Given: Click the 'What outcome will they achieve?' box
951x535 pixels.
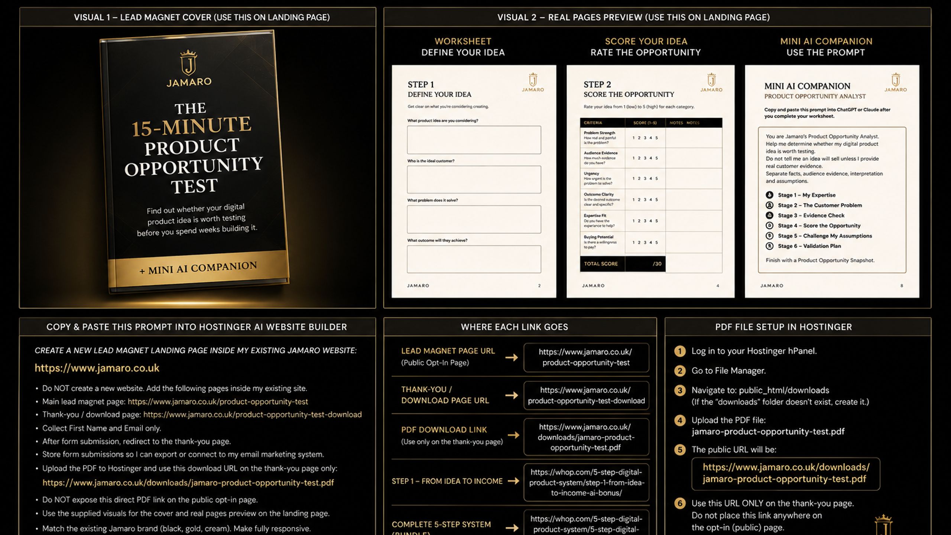Looking at the screenshot, I should (474, 259).
